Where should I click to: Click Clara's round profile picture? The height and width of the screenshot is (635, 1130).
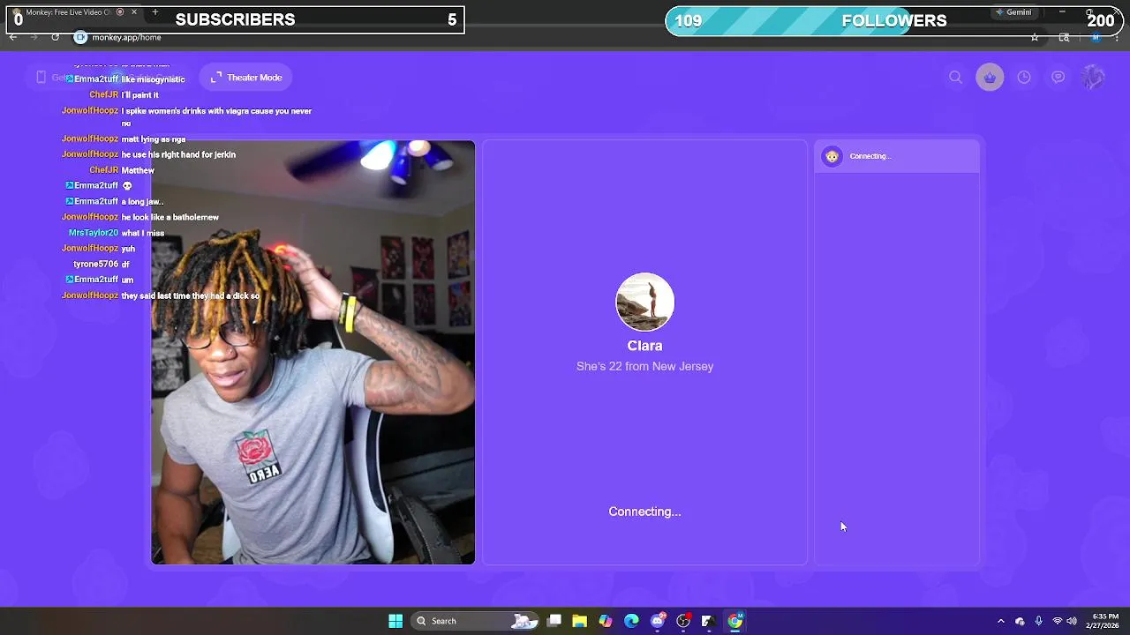(x=644, y=302)
